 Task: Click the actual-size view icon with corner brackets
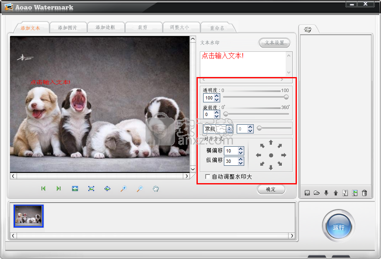pos(91,189)
